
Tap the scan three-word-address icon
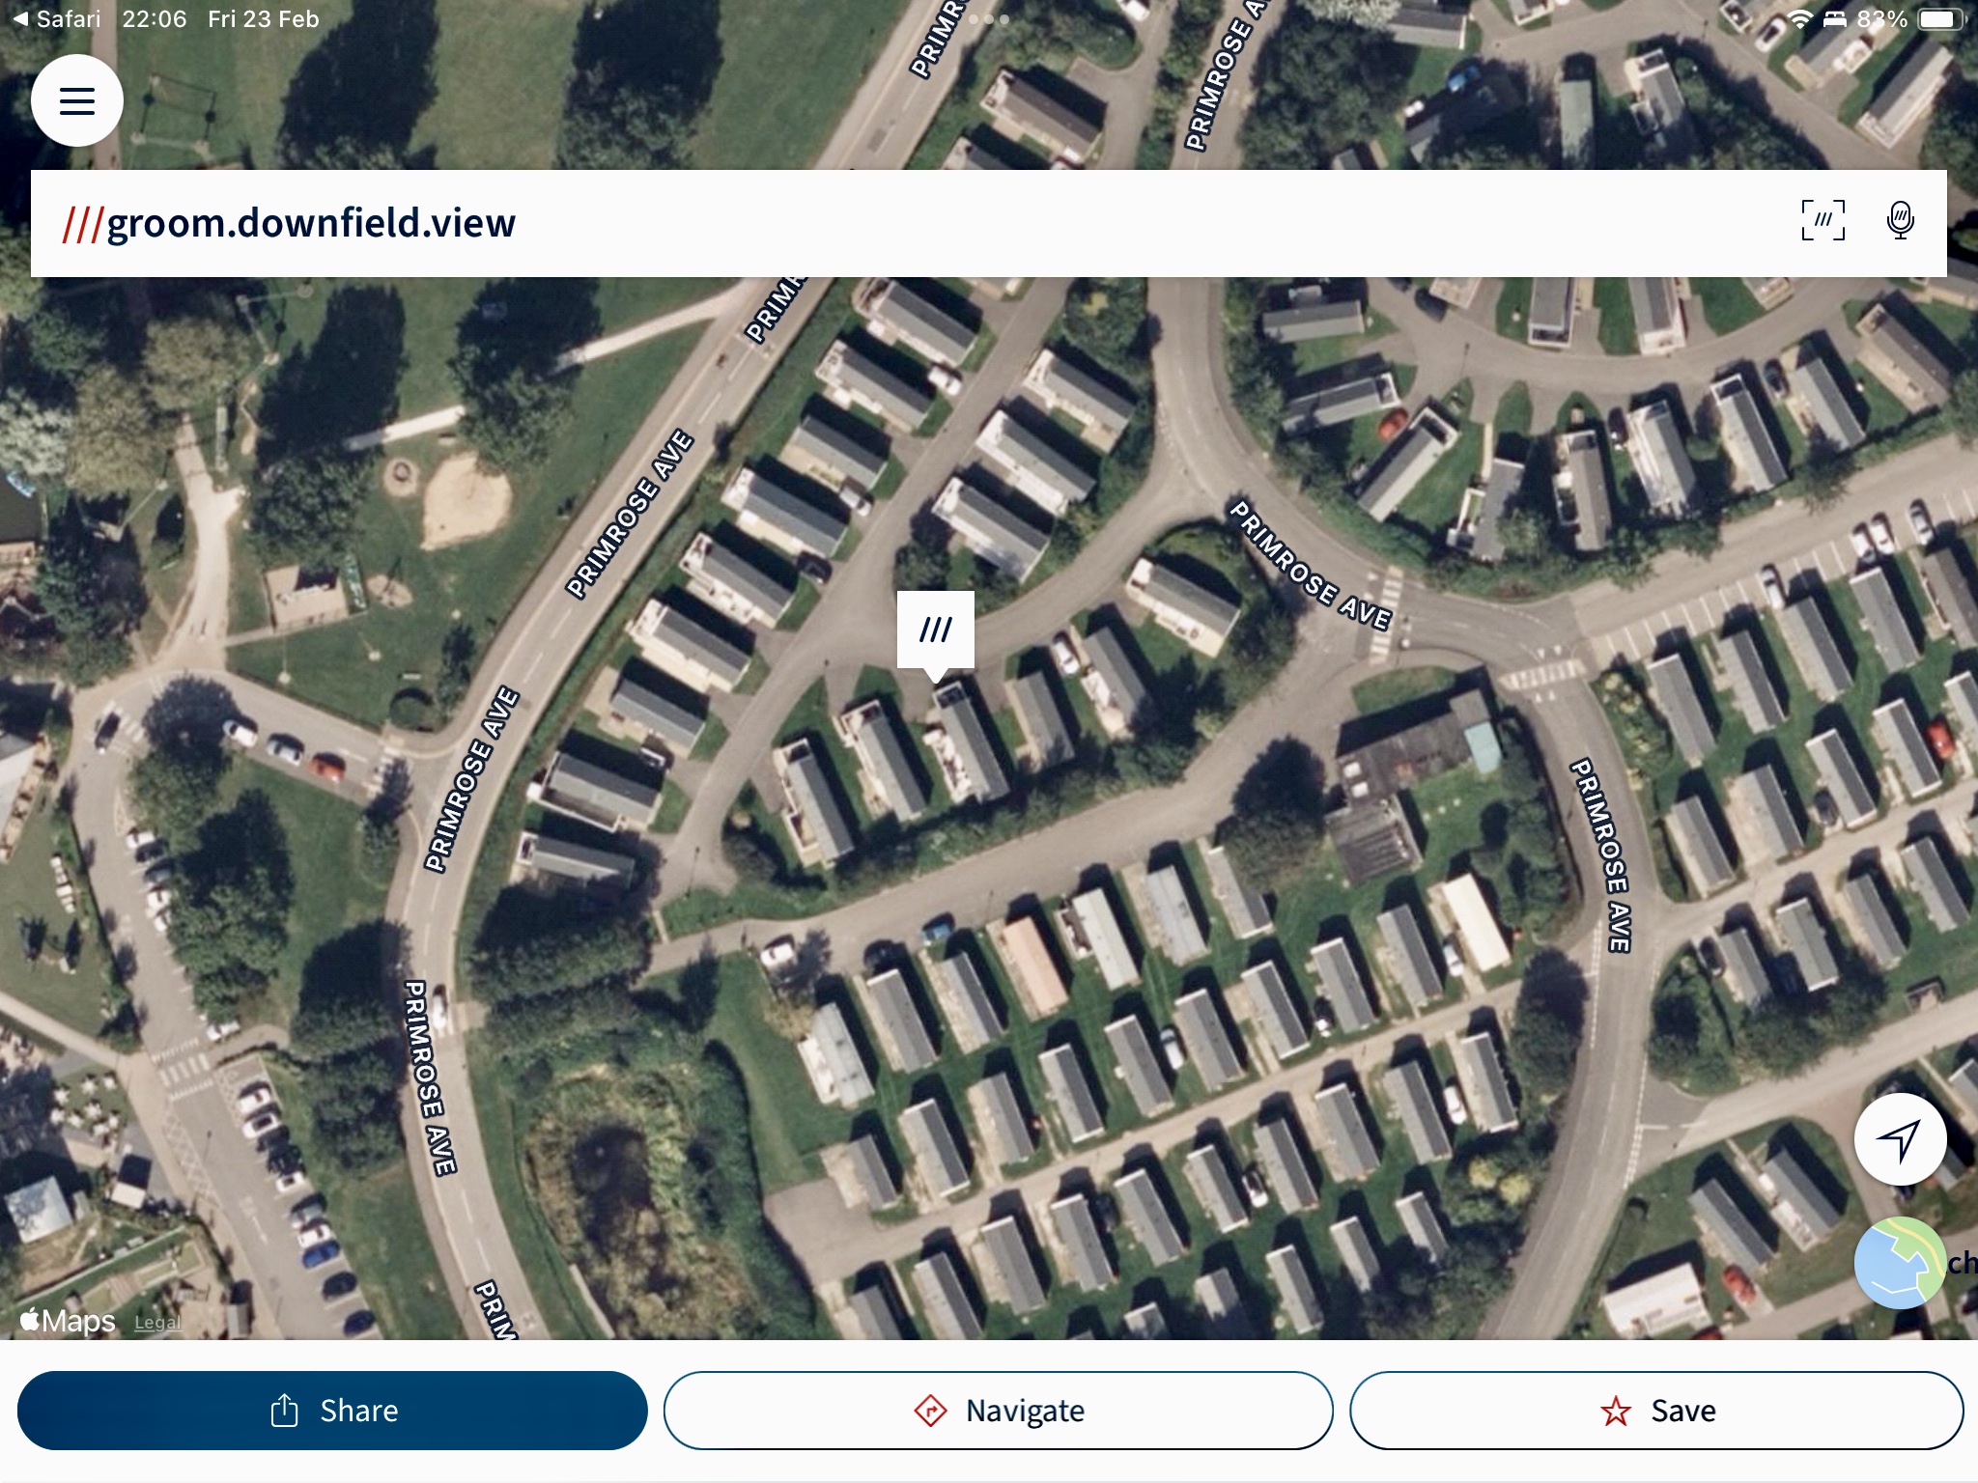coord(1823,221)
